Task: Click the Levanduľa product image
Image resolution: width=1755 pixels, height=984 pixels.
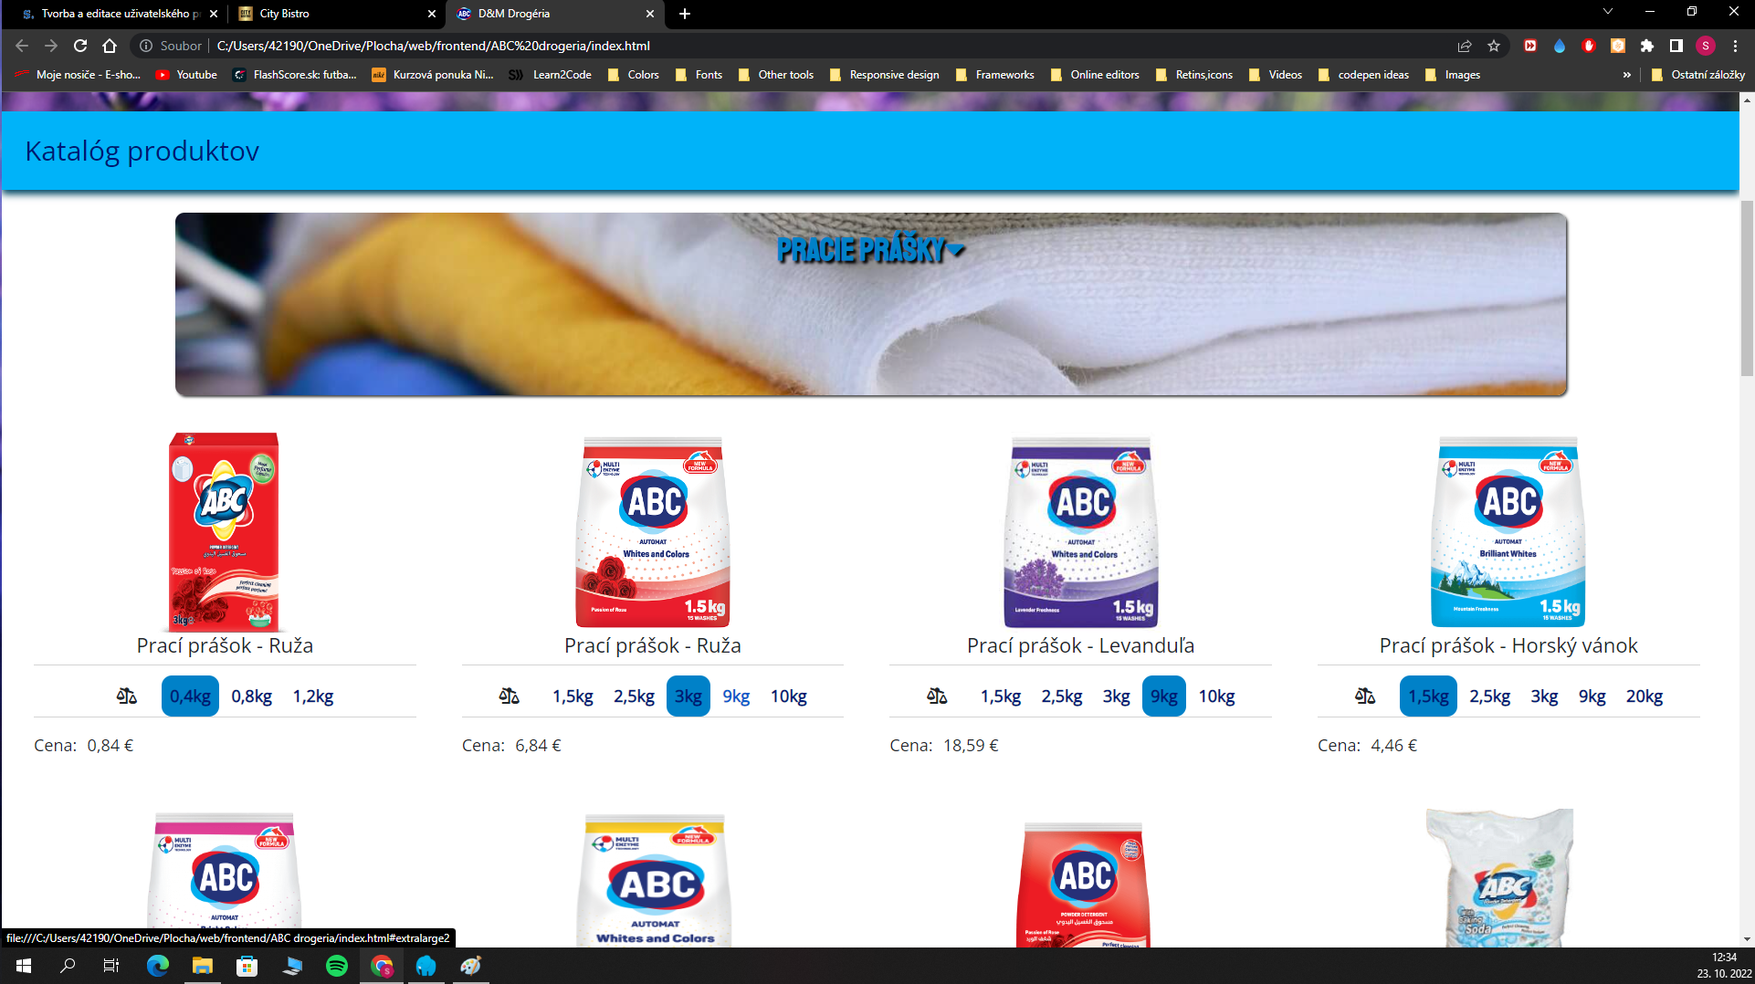Action: (x=1081, y=532)
